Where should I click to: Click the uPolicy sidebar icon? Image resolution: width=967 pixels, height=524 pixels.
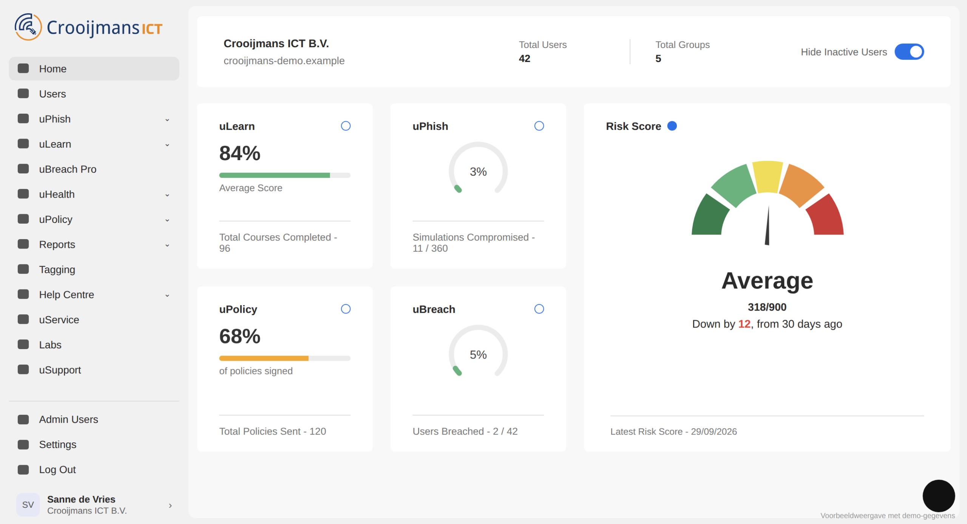click(23, 219)
